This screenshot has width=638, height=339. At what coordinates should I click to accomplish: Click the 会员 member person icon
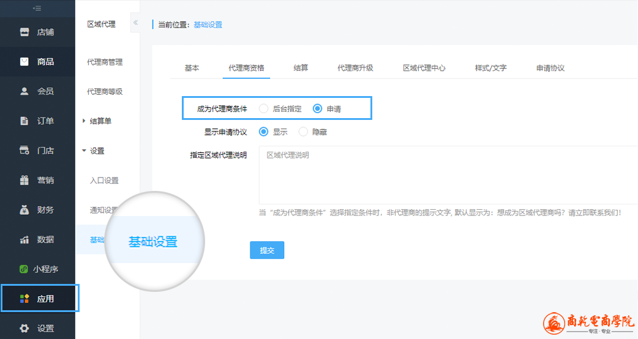(x=24, y=91)
